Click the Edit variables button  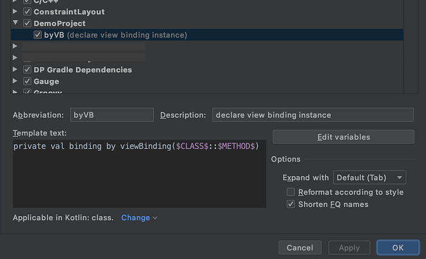point(343,137)
